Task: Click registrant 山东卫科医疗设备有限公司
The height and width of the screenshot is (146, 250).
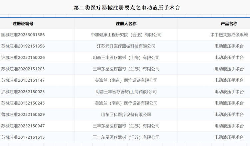Action: coord(126,114)
